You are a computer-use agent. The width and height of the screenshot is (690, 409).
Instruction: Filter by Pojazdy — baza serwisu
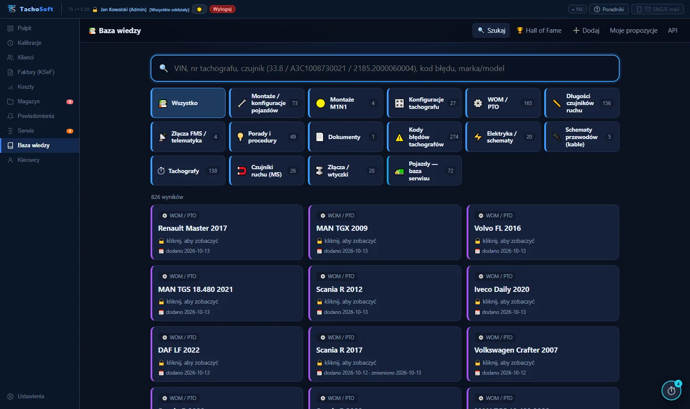[424, 170]
